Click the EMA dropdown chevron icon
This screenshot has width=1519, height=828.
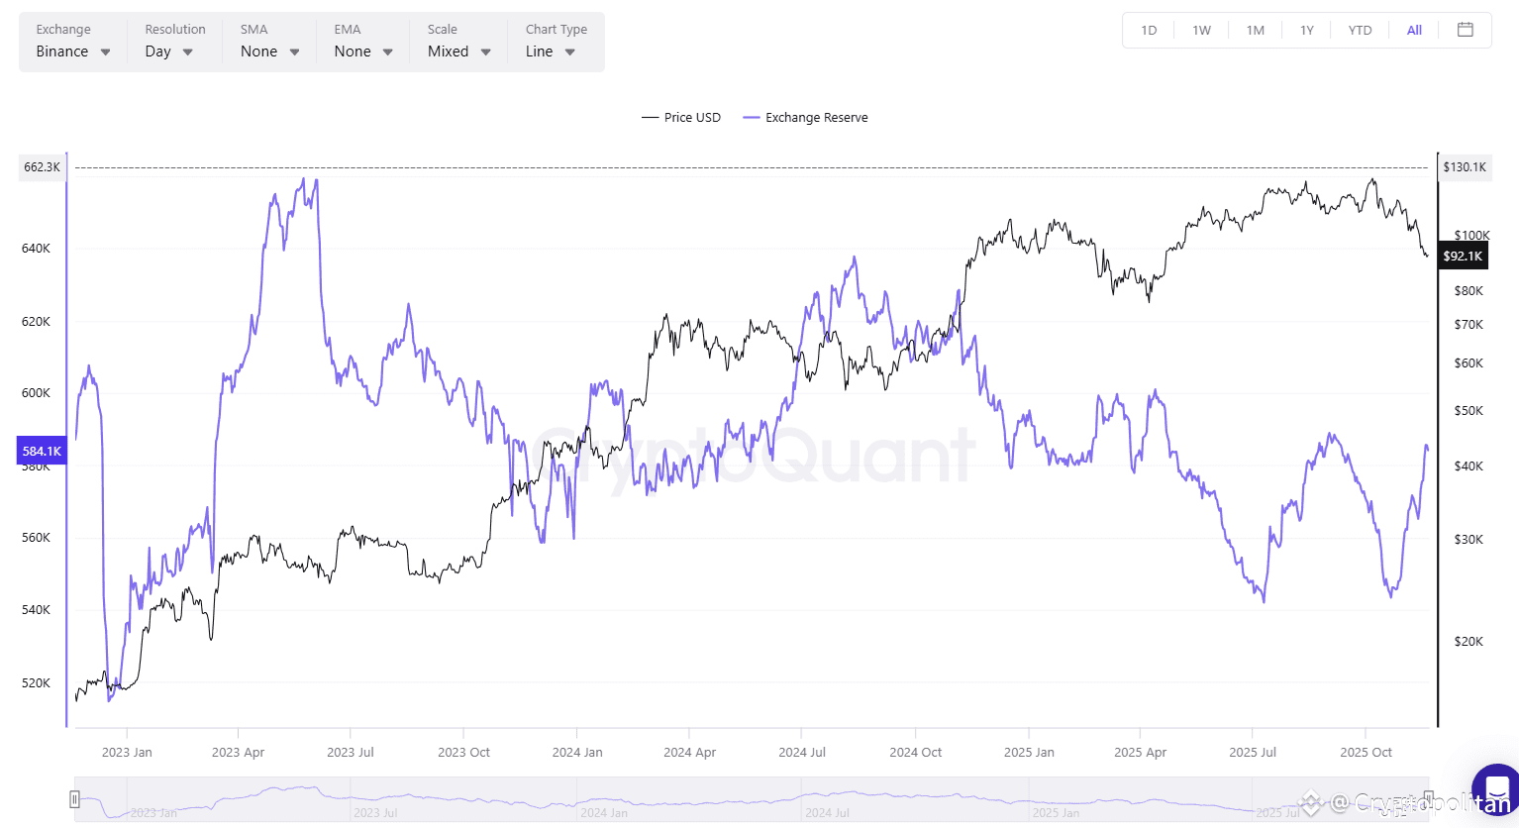386,52
